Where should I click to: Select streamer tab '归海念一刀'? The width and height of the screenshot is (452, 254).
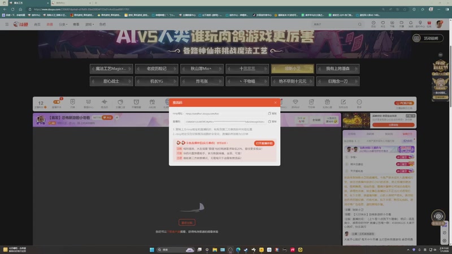(x=337, y=81)
